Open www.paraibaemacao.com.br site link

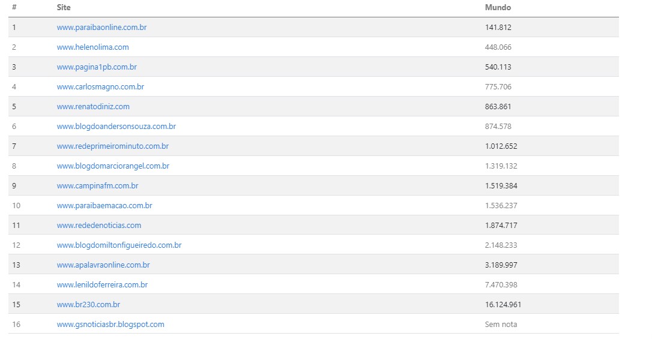(x=104, y=206)
